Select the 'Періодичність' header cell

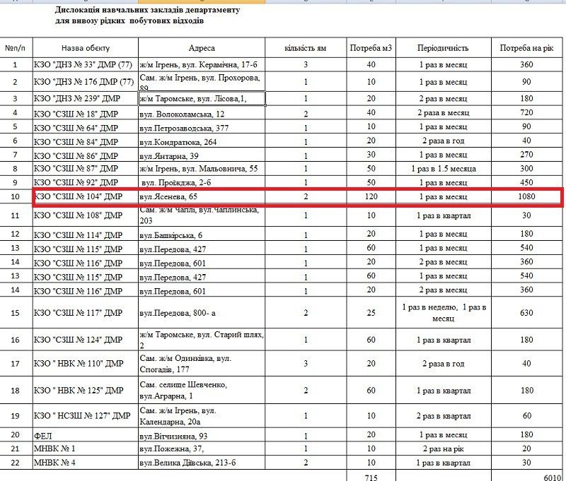[443, 48]
